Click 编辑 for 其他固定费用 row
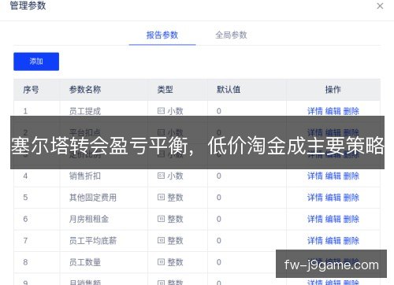Viewport: 394px width, 285px height. point(333,198)
